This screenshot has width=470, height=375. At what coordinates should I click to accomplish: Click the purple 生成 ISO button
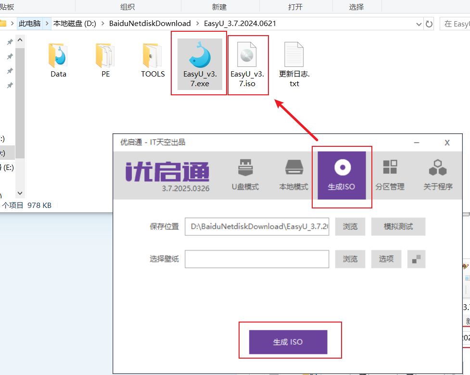[x=288, y=342]
